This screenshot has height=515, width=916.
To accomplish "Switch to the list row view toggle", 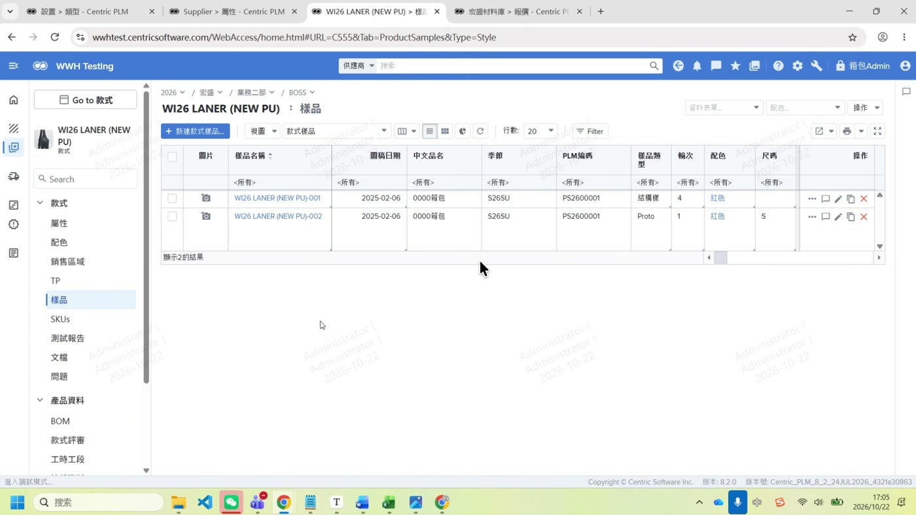I will tap(429, 131).
